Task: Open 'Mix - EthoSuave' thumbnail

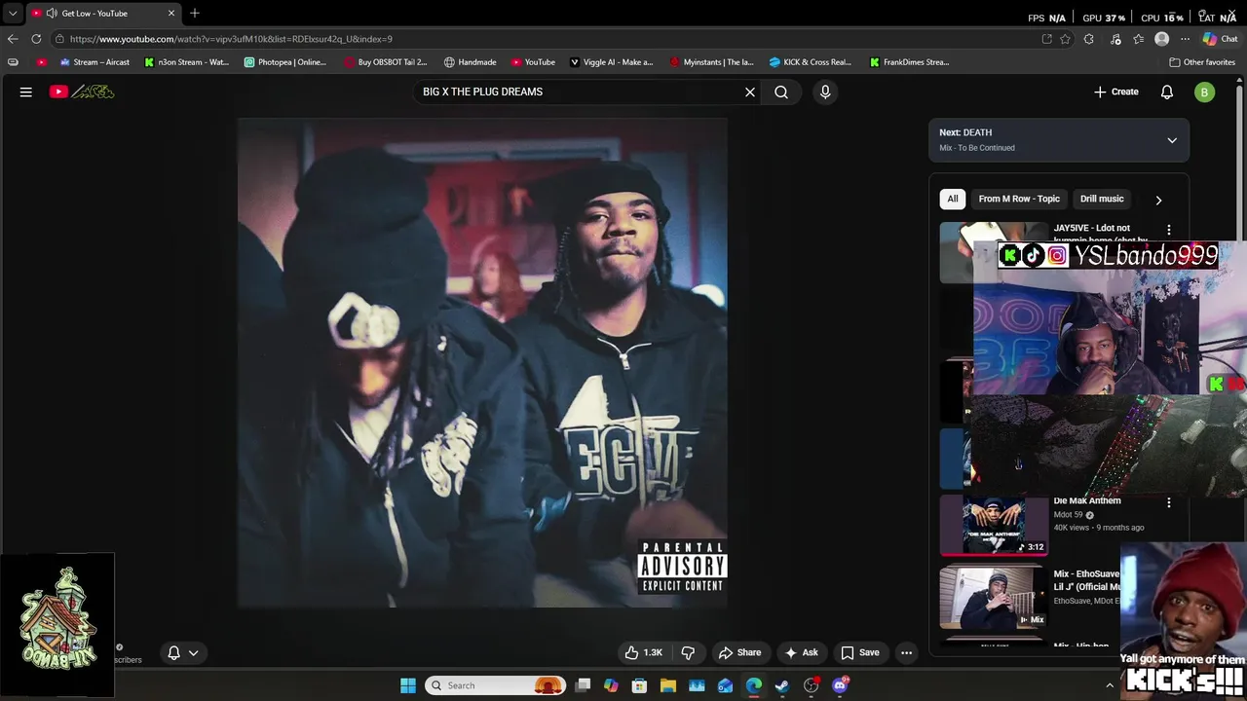Action: (994, 598)
